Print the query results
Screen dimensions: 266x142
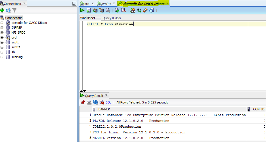click(89, 102)
